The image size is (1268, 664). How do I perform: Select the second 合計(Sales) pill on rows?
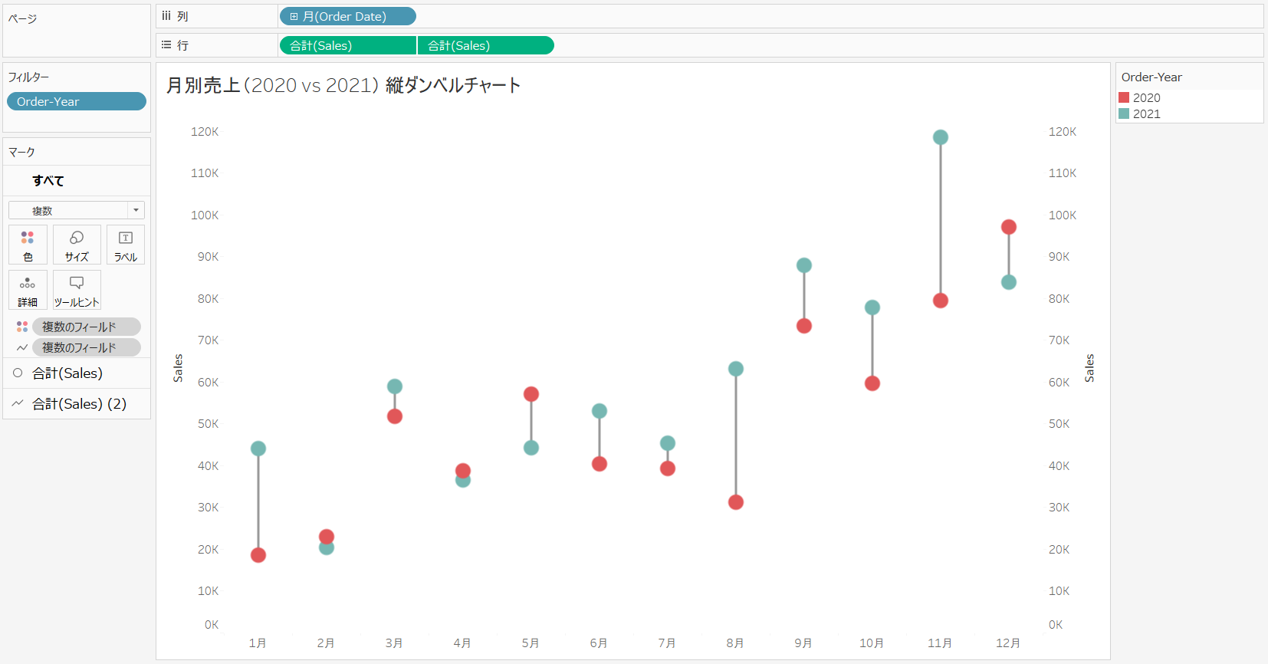point(485,45)
